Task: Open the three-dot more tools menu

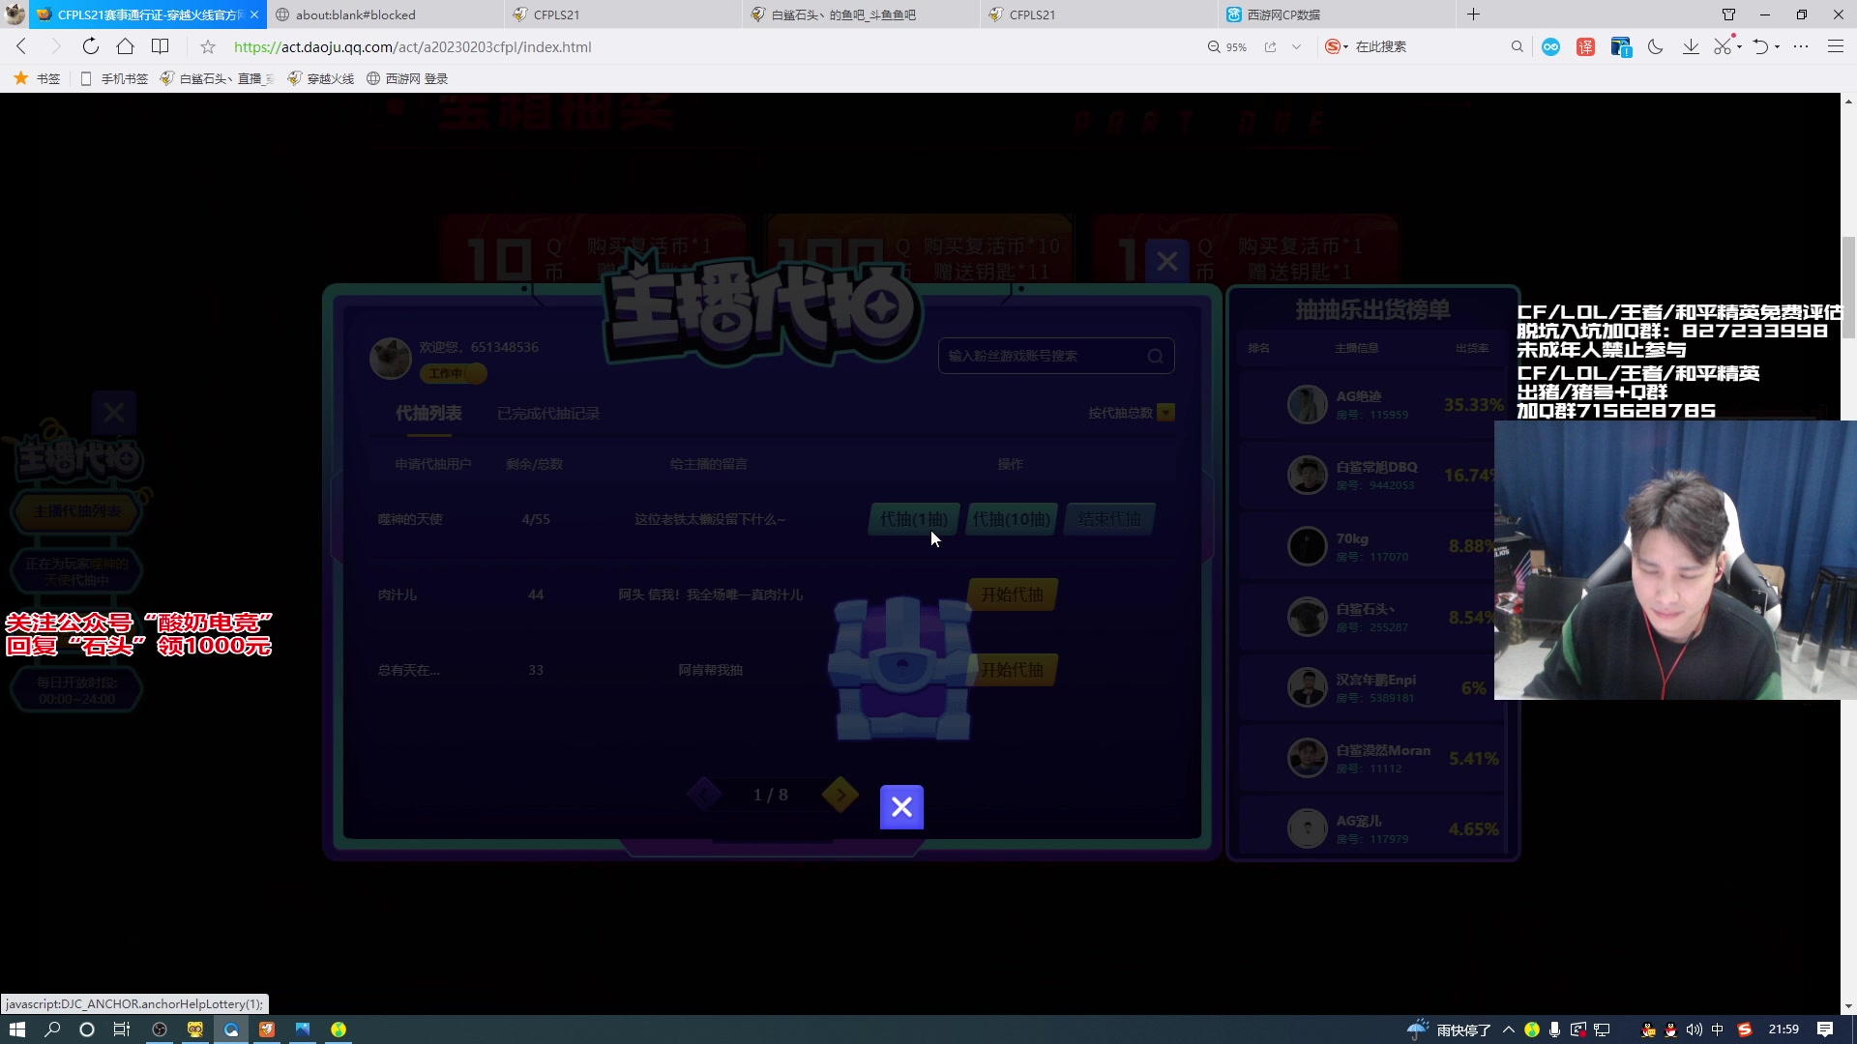Action: coord(1801,46)
